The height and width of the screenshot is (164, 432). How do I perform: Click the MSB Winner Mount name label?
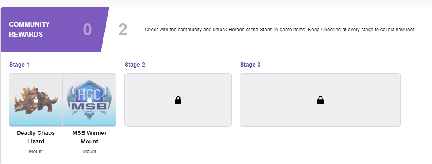click(89, 137)
